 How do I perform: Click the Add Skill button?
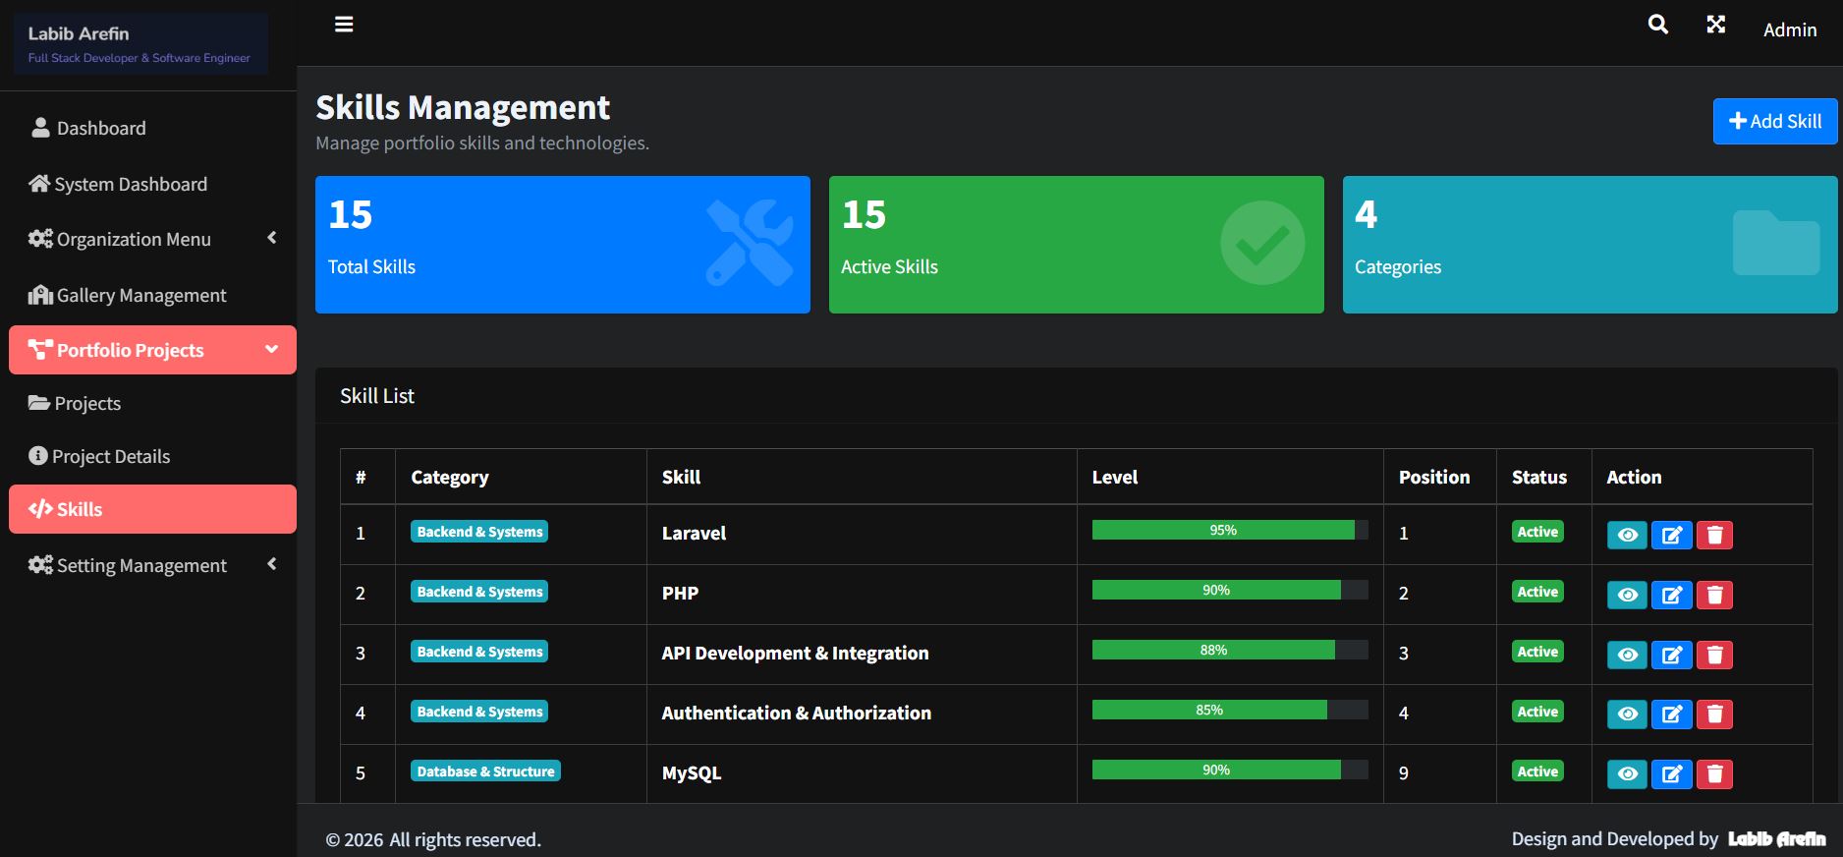[x=1774, y=121]
